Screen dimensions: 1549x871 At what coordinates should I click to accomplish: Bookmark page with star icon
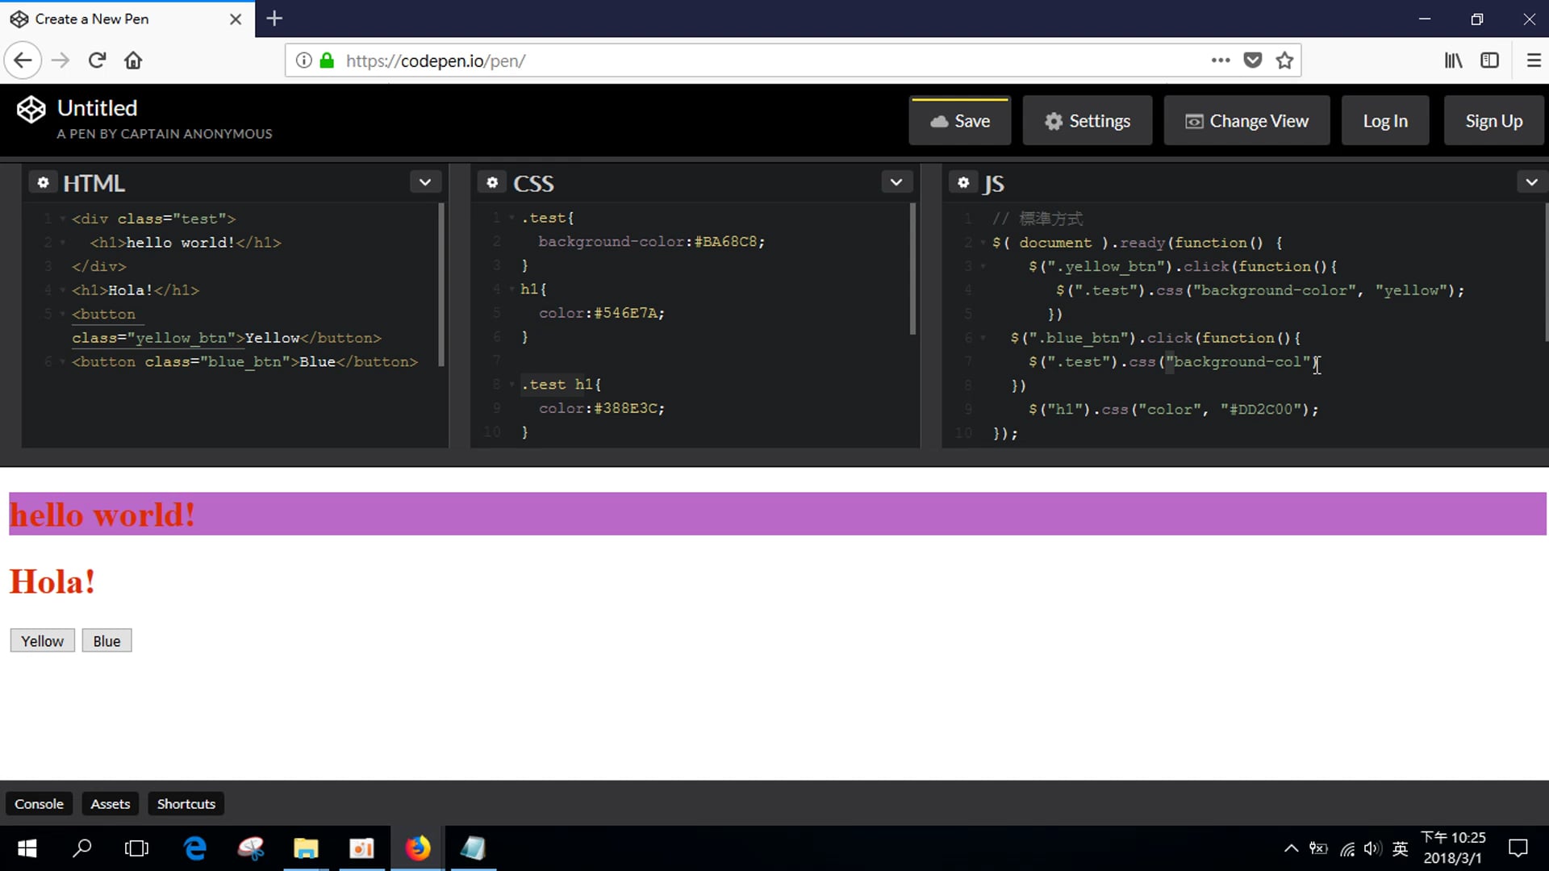click(x=1284, y=60)
